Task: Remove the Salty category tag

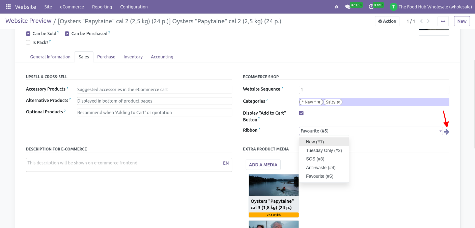Action: pyautogui.click(x=338, y=102)
